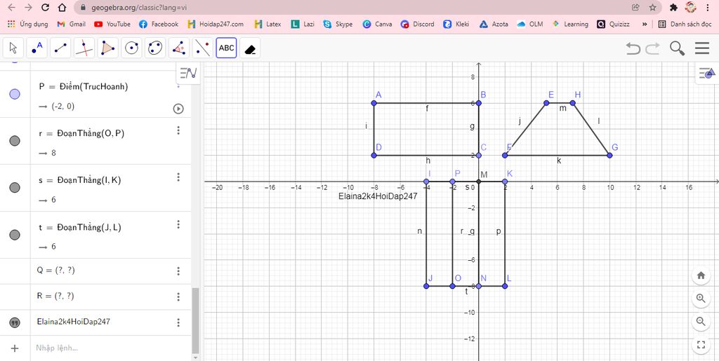This screenshot has width=719, height=361.
Task: Open Danh sách đọc reading list
Action: click(685, 25)
